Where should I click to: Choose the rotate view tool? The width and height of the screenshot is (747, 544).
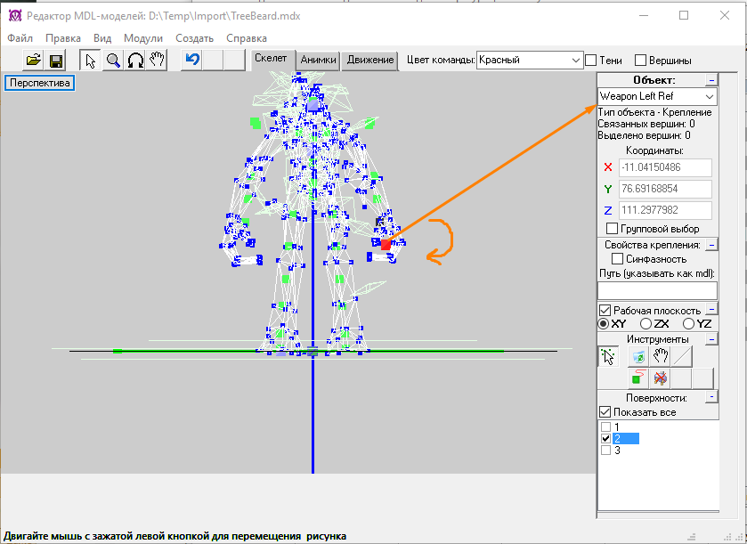pos(135,60)
